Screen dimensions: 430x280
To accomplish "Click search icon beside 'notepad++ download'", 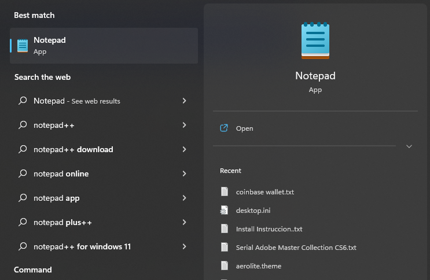I will click(x=23, y=149).
